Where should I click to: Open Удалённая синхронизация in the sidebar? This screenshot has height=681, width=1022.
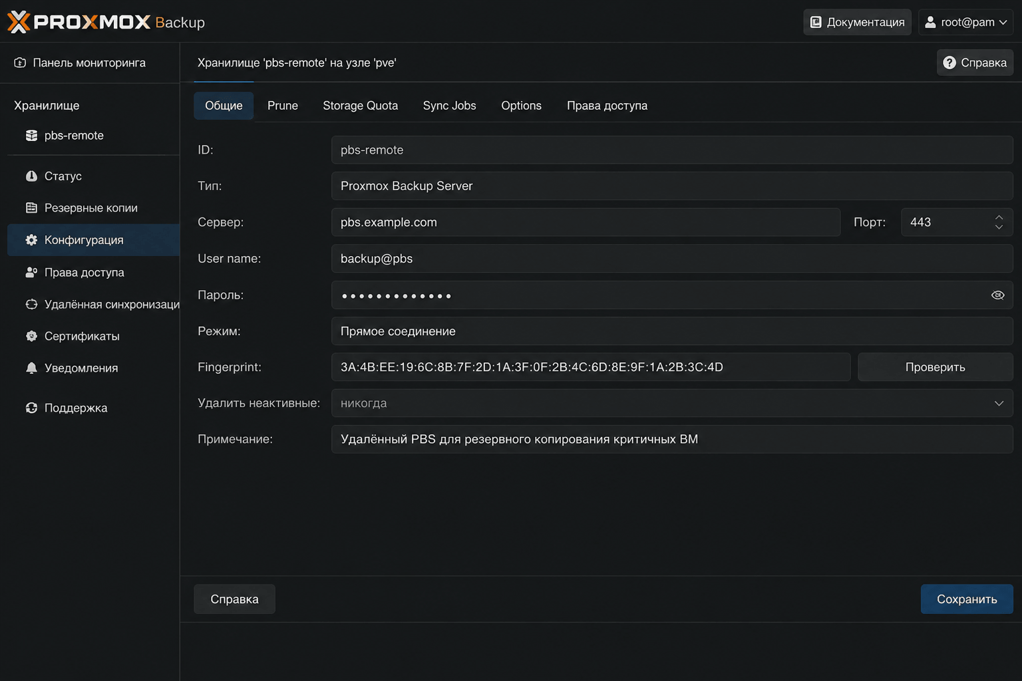tap(93, 305)
